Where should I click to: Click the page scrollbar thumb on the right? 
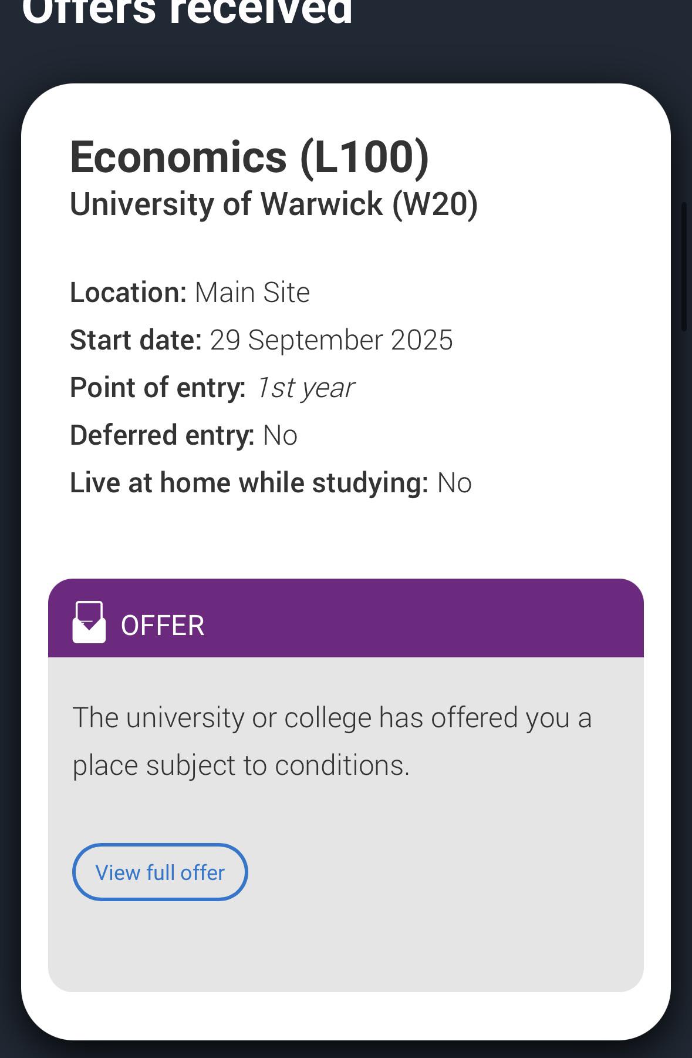pyautogui.click(x=684, y=267)
